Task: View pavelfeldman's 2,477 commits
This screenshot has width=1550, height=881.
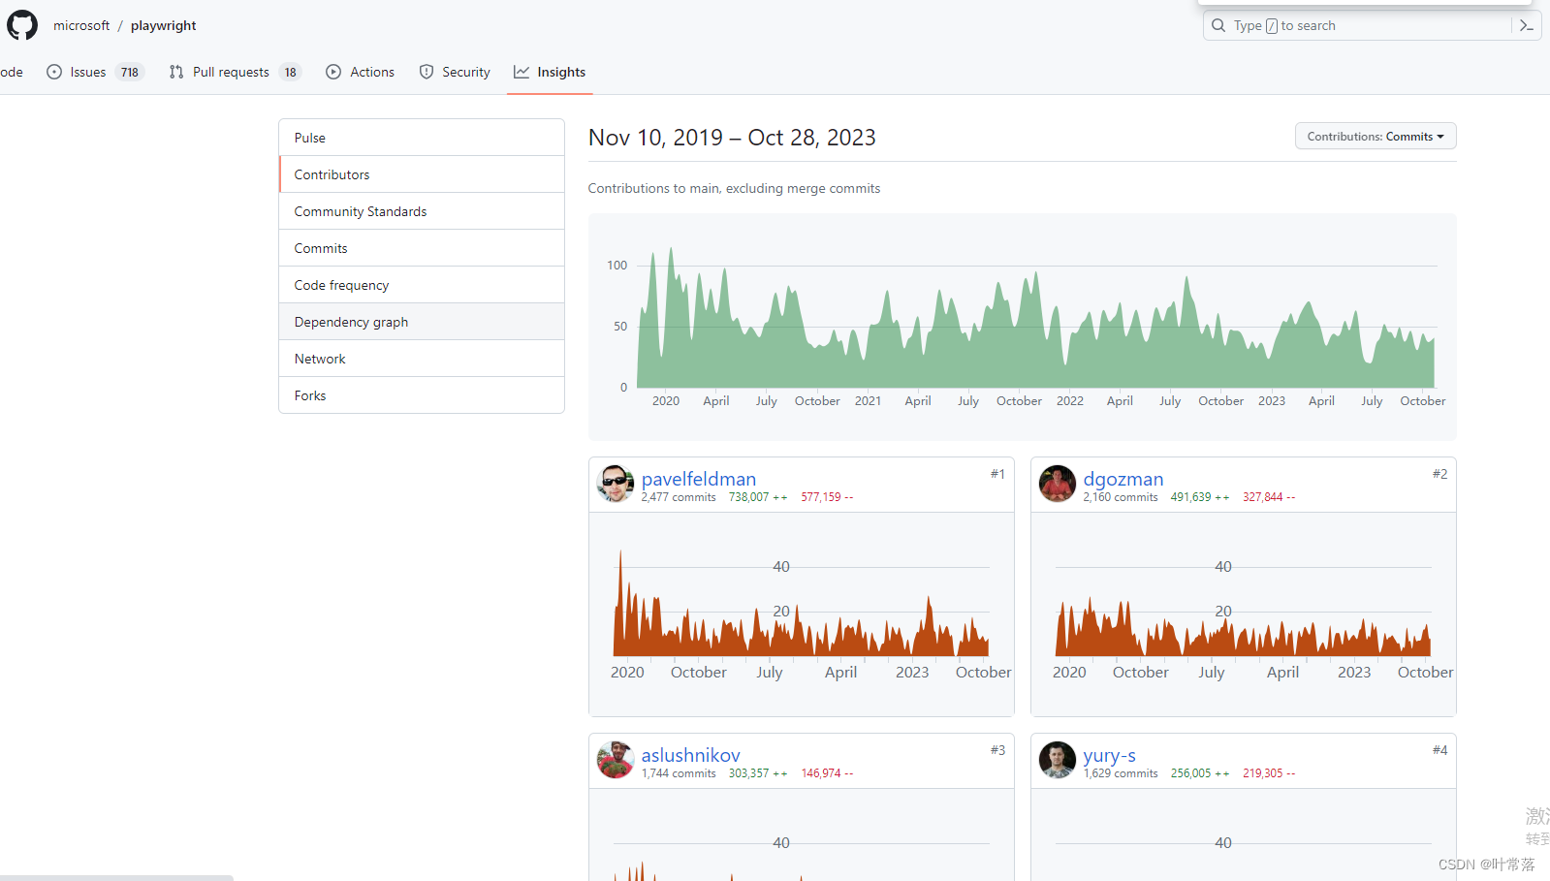Action: click(679, 497)
